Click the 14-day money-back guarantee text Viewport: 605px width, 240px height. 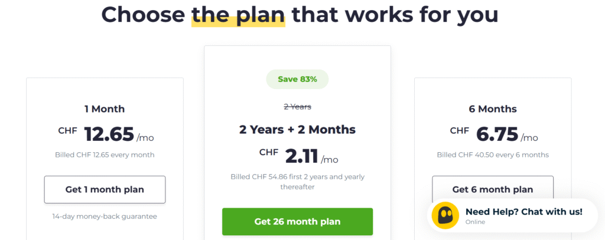coord(105,216)
